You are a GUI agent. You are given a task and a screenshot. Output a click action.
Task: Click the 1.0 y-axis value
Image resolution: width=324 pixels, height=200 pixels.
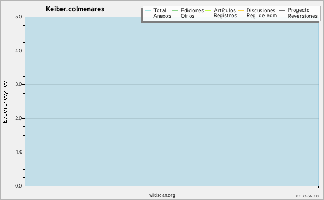19,152
